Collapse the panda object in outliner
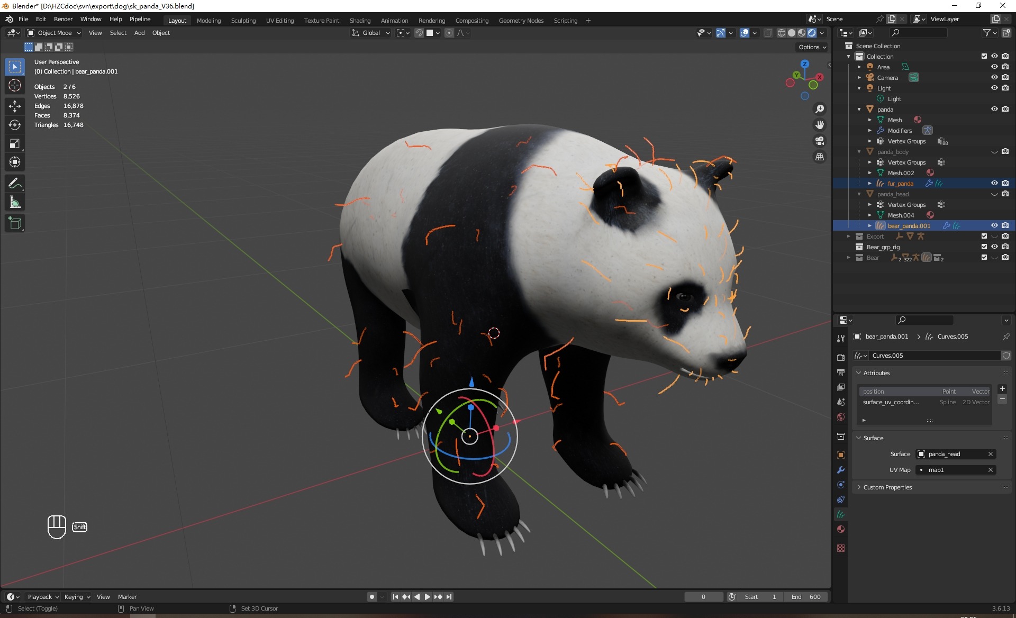1016x618 pixels. (859, 110)
